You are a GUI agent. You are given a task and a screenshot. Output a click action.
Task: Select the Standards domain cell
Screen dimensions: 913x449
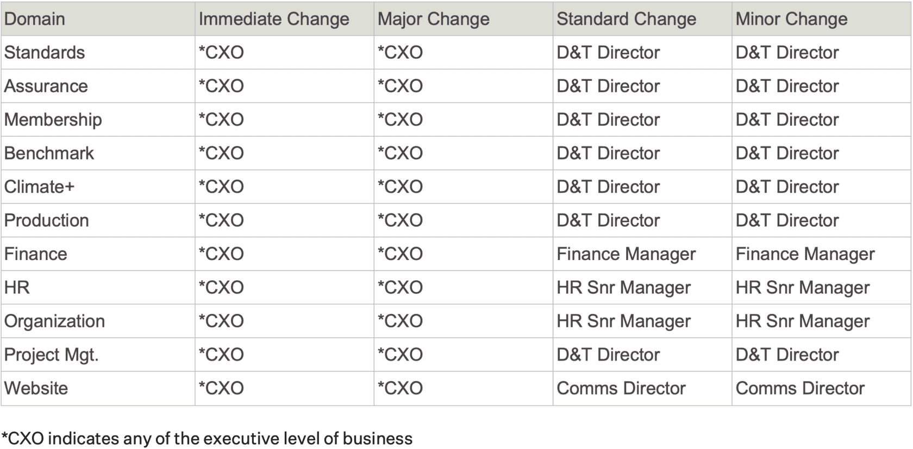[x=45, y=53]
